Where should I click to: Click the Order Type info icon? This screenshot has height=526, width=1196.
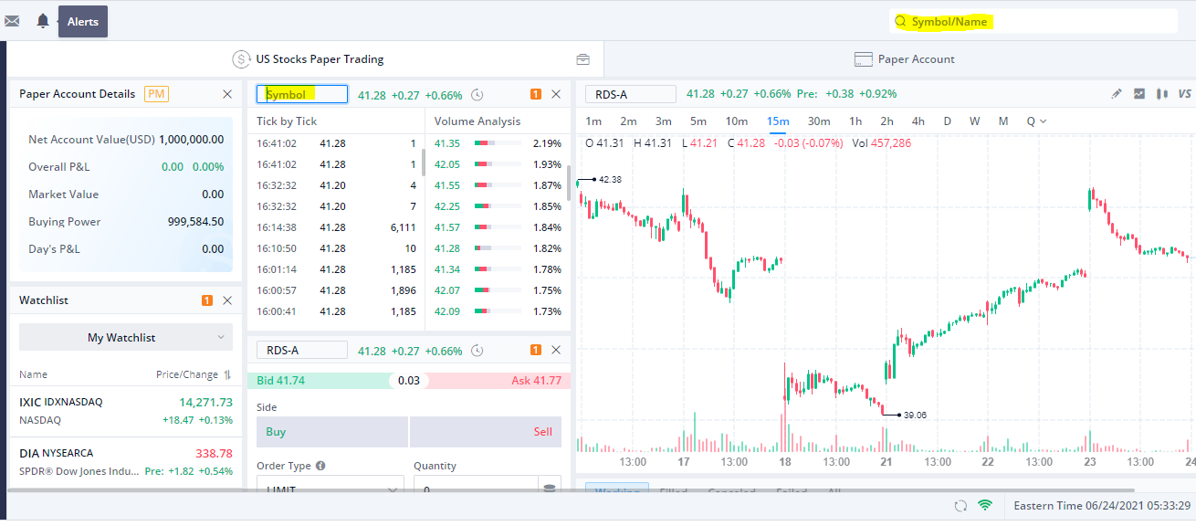coord(320,466)
